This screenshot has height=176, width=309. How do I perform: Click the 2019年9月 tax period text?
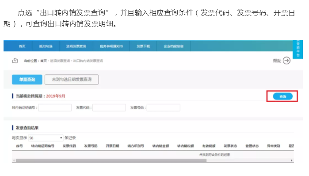click(56, 96)
